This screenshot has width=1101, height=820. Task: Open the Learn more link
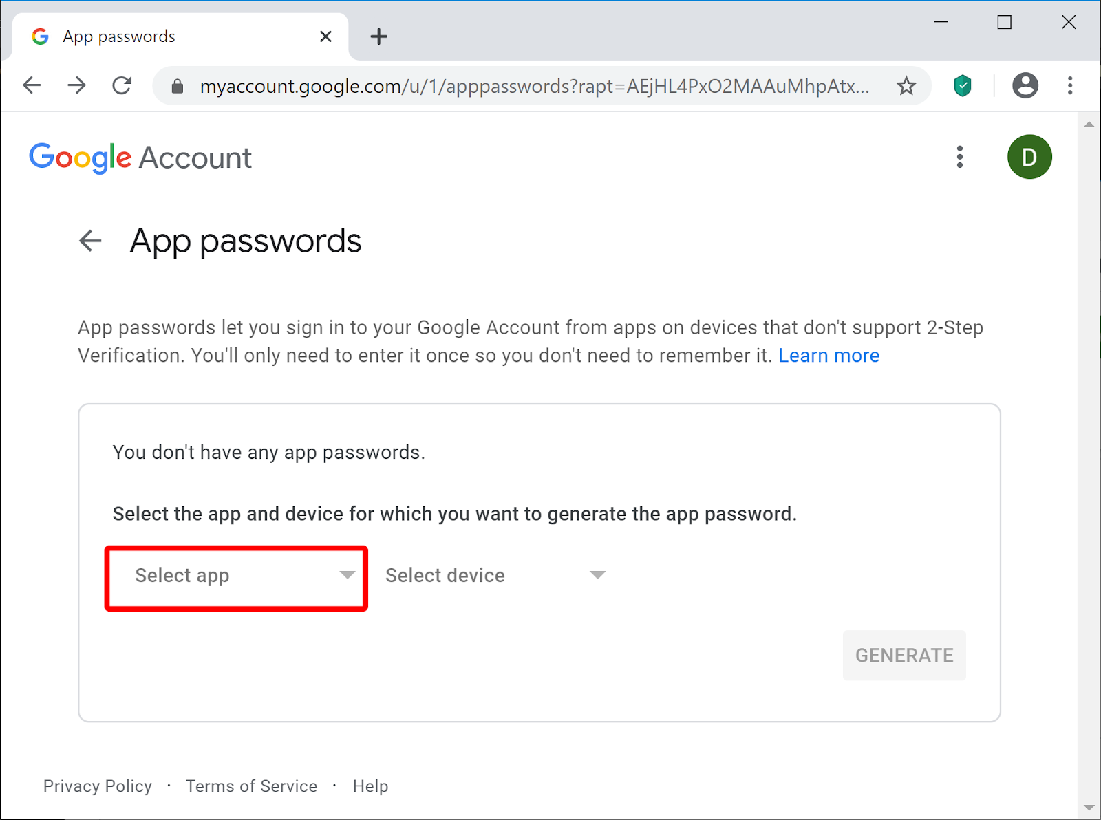point(829,356)
